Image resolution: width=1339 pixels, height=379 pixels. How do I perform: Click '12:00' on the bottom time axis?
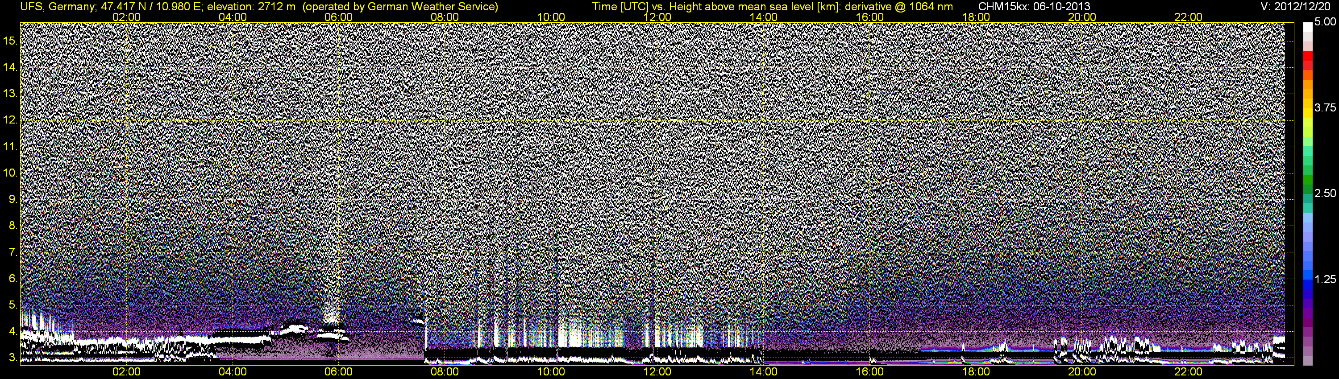(657, 372)
